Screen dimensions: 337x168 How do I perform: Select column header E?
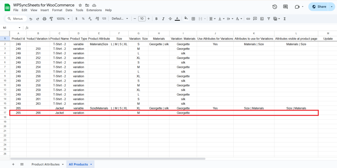pyautogui.click(x=99, y=33)
